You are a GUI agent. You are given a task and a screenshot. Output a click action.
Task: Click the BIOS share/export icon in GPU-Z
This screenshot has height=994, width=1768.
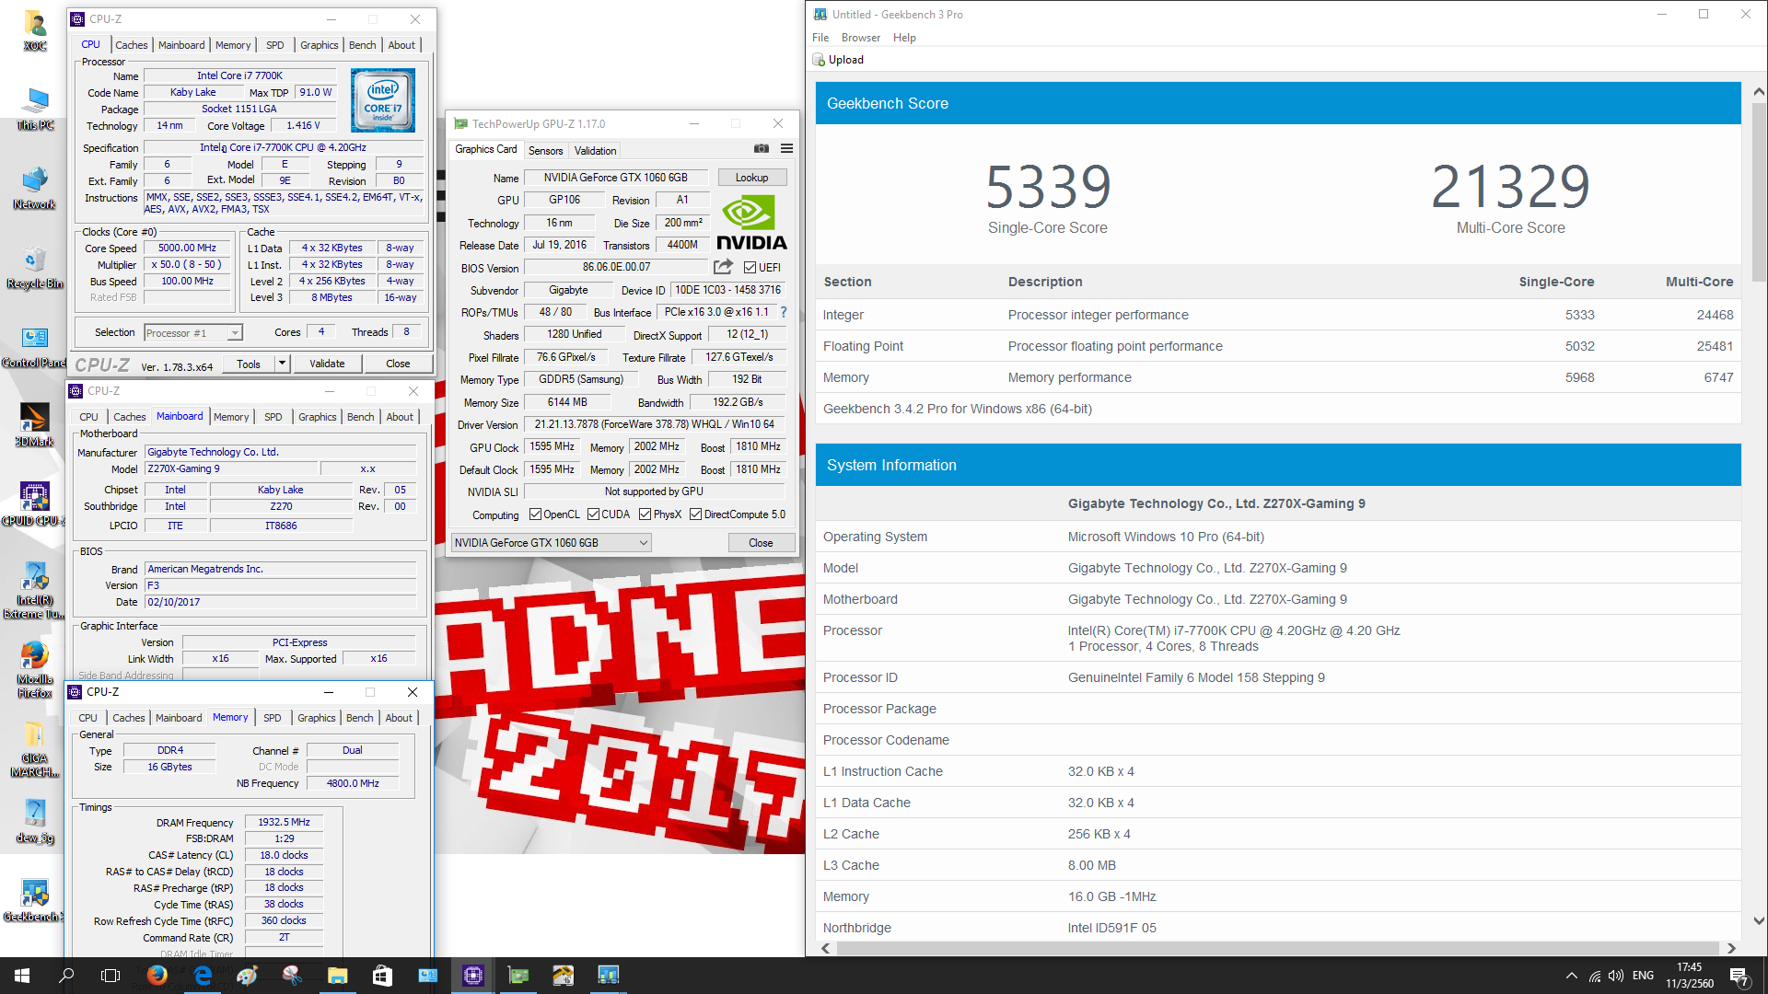click(x=723, y=267)
